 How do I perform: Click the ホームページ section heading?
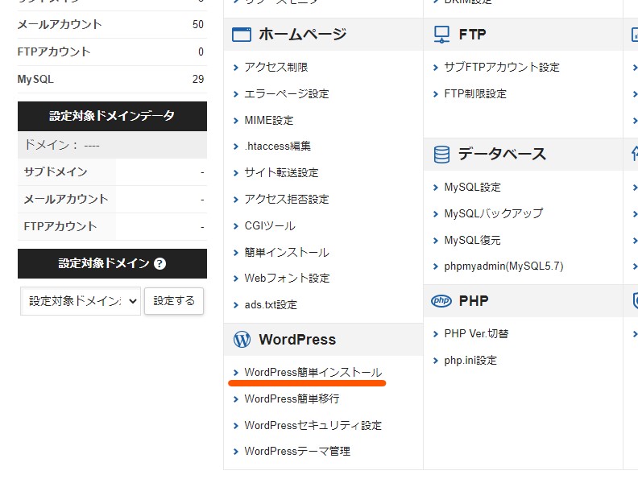point(302,35)
